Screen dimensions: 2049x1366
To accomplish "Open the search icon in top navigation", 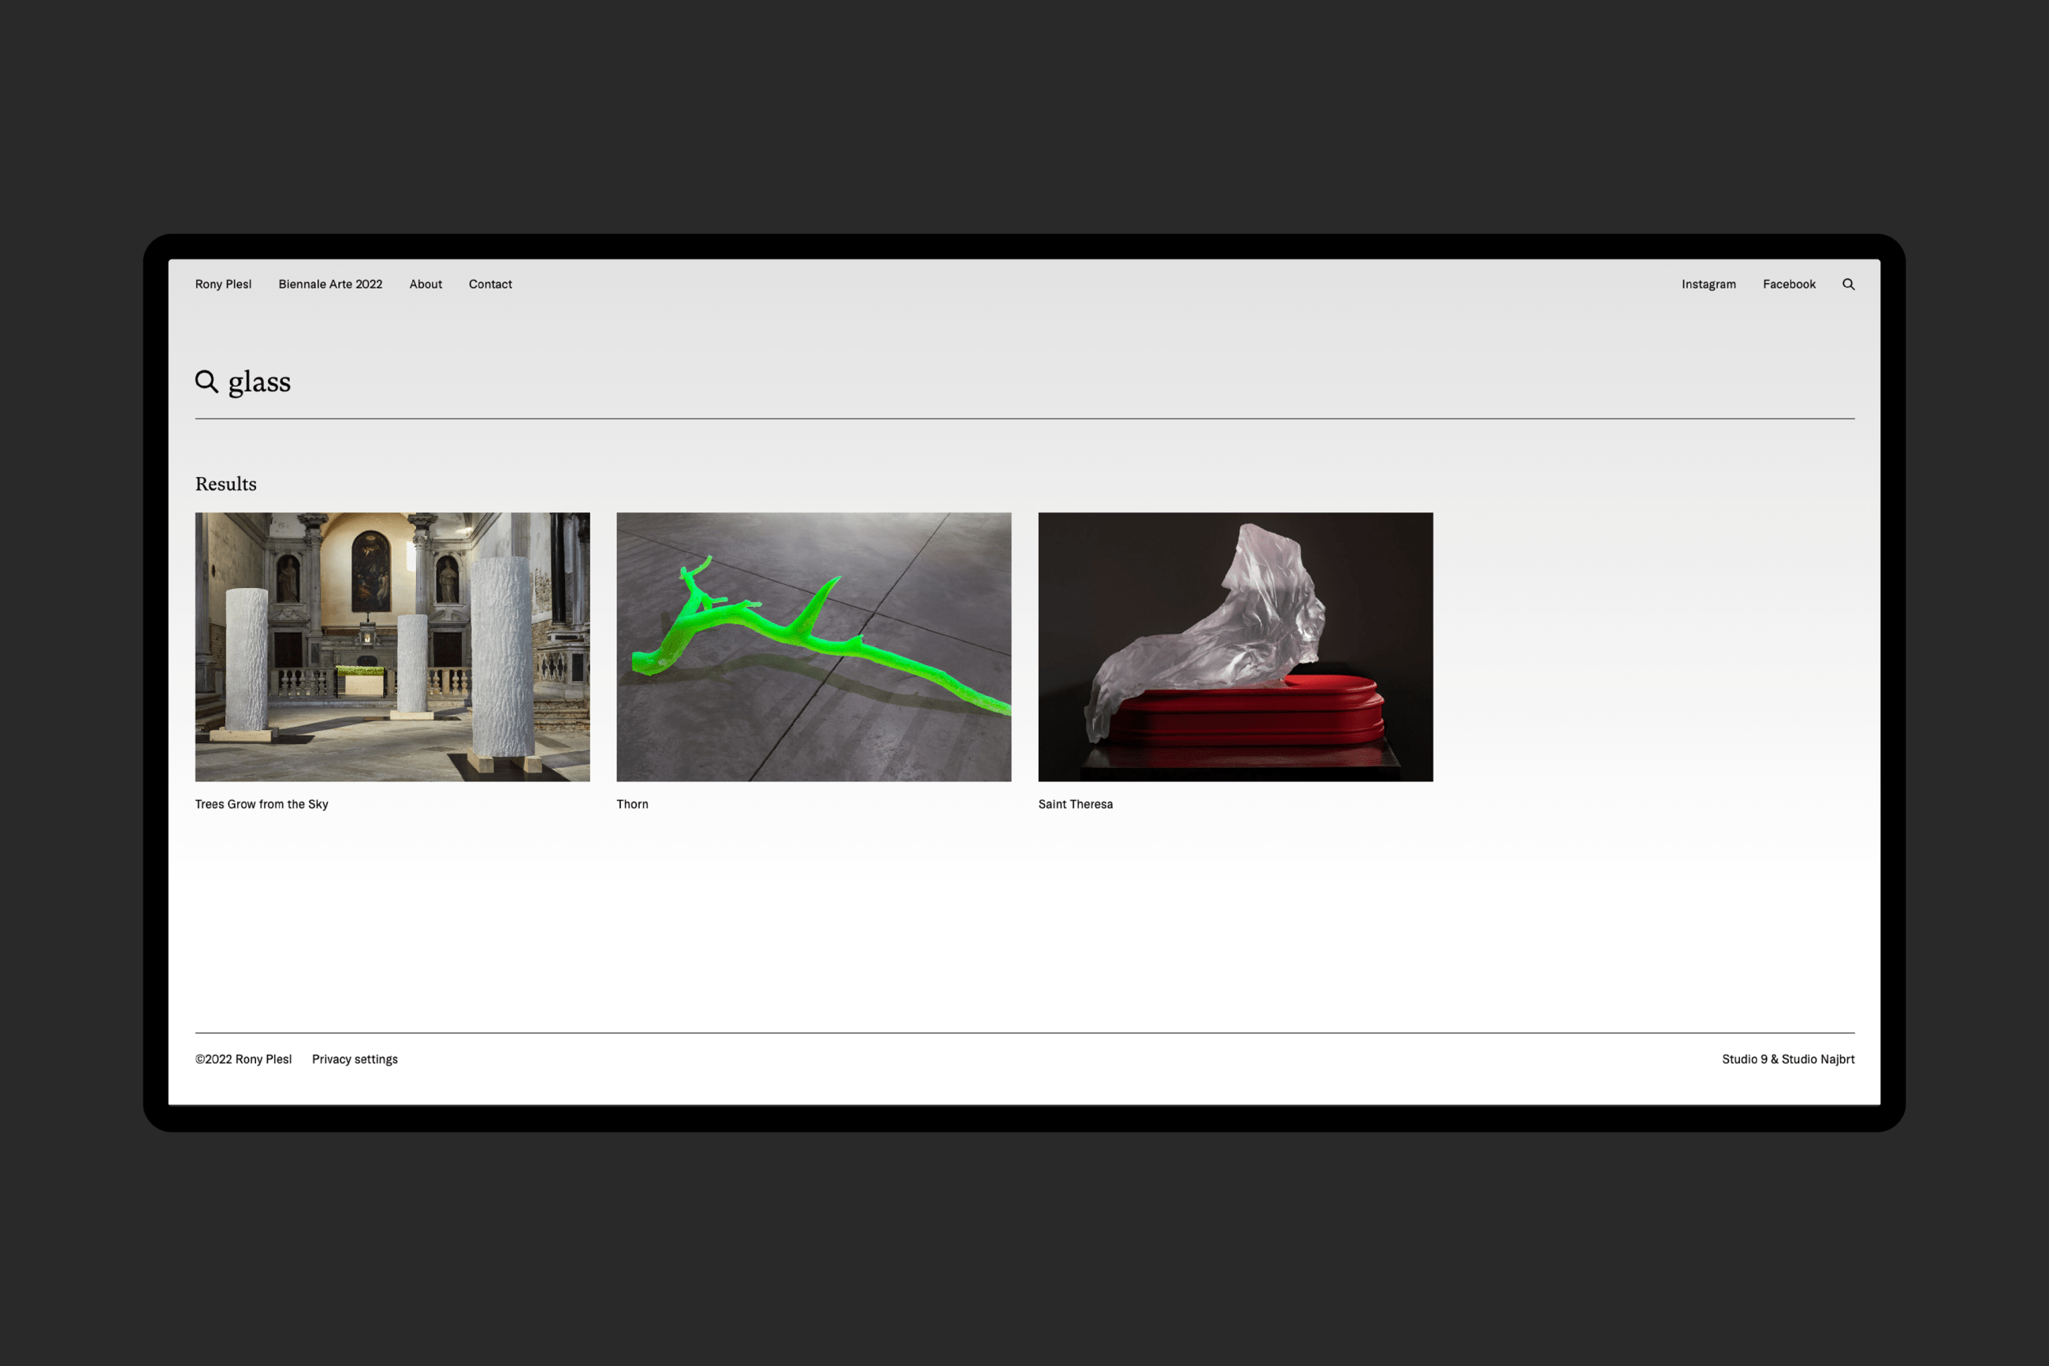I will [1848, 284].
